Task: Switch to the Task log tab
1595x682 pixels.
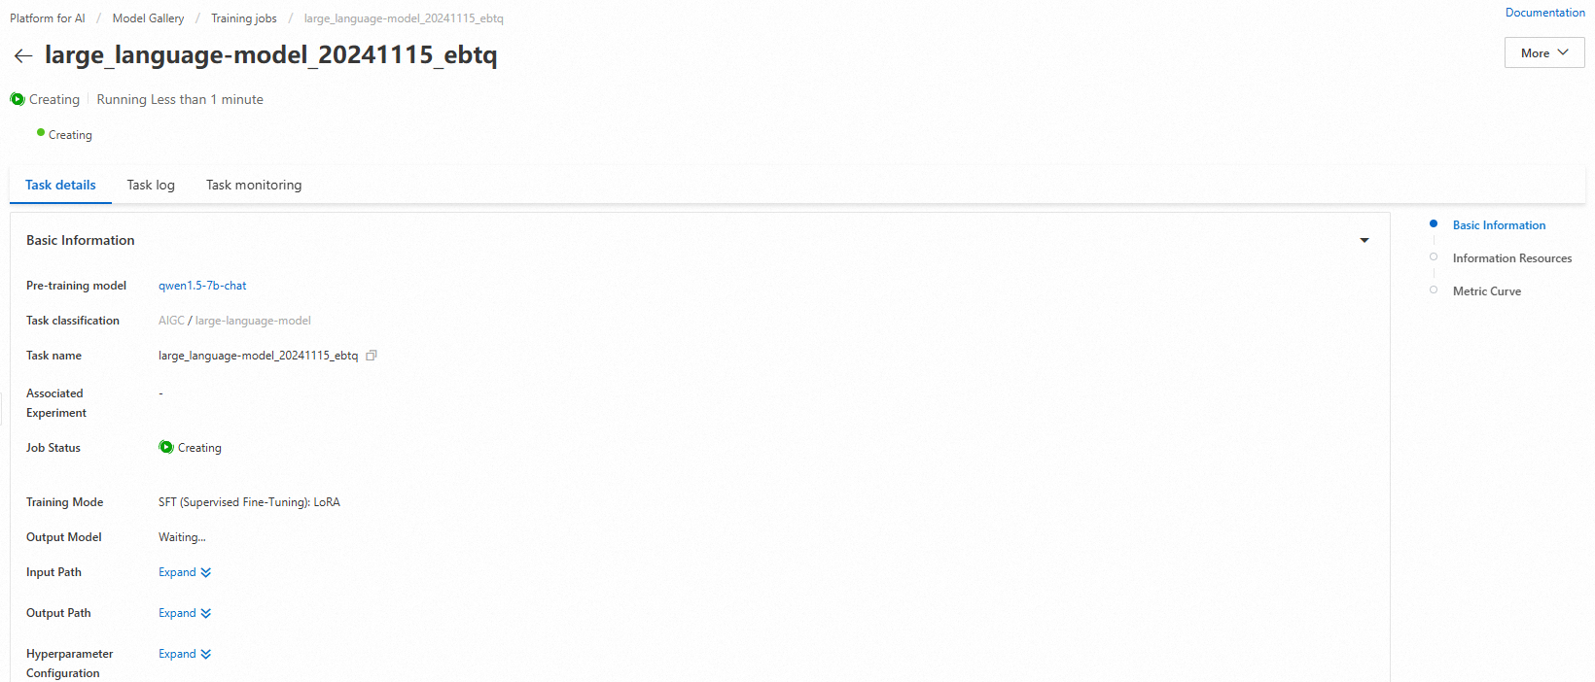Action: 151,185
